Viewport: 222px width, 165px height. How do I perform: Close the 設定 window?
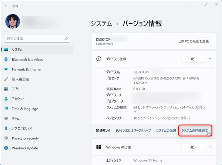[216, 4]
